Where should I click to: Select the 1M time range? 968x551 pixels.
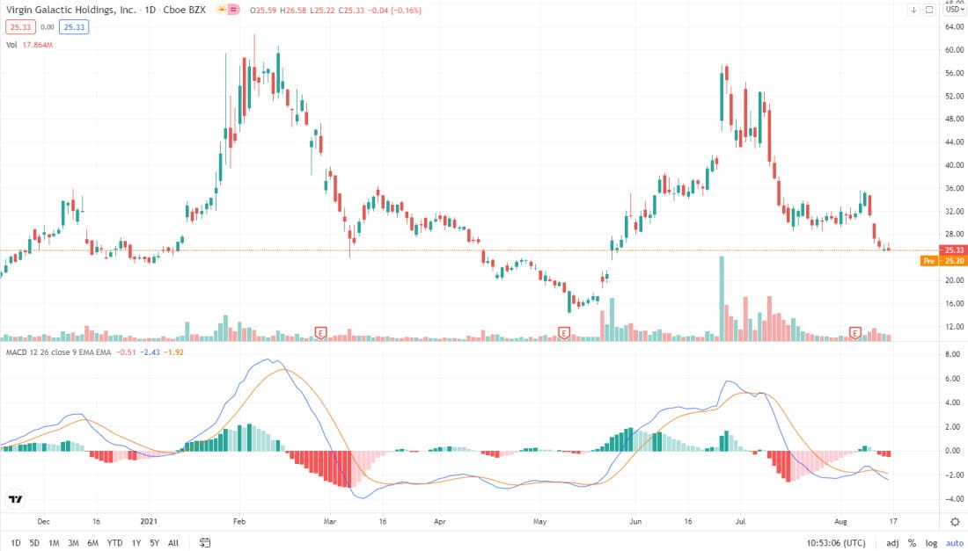[54, 543]
